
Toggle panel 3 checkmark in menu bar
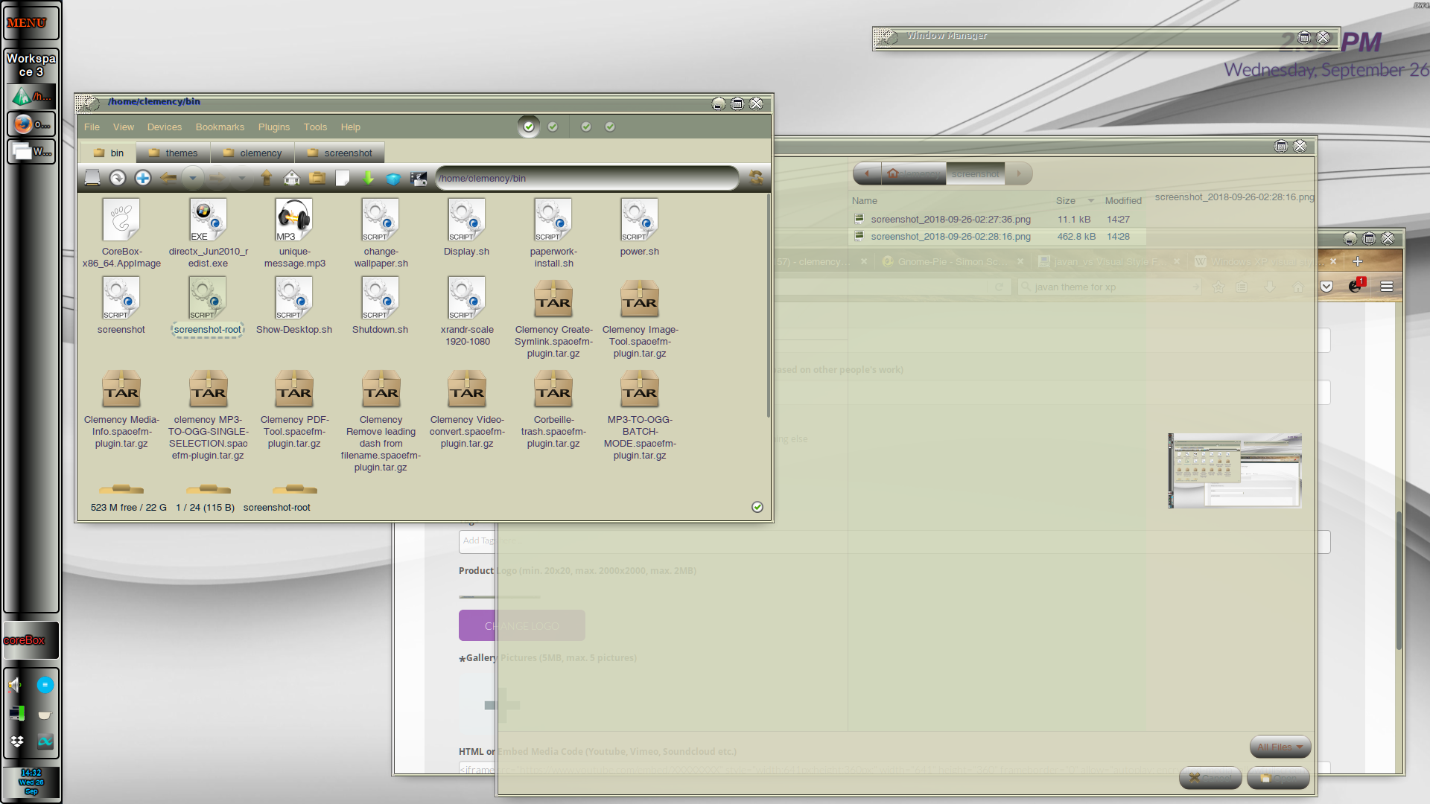[x=586, y=127]
